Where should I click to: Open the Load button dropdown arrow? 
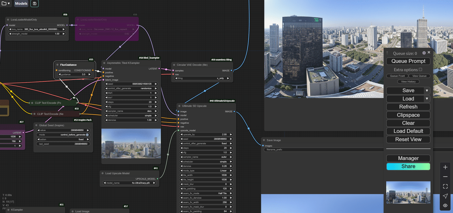pyautogui.click(x=427, y=99)
